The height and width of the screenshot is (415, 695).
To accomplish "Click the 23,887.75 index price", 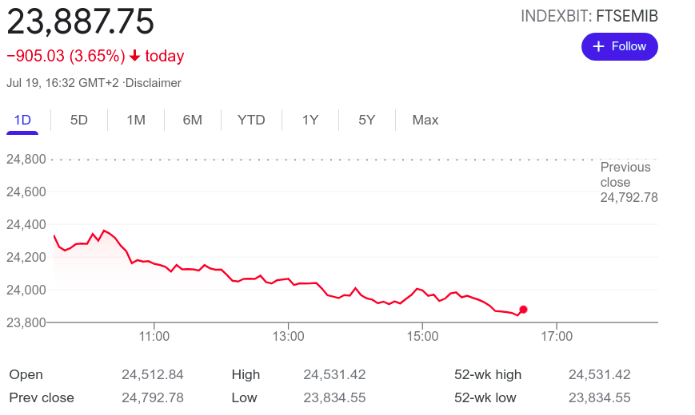I will 81,21.
